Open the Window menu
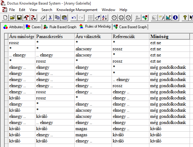Screen dimensions: 193x147 click(108, 10)
